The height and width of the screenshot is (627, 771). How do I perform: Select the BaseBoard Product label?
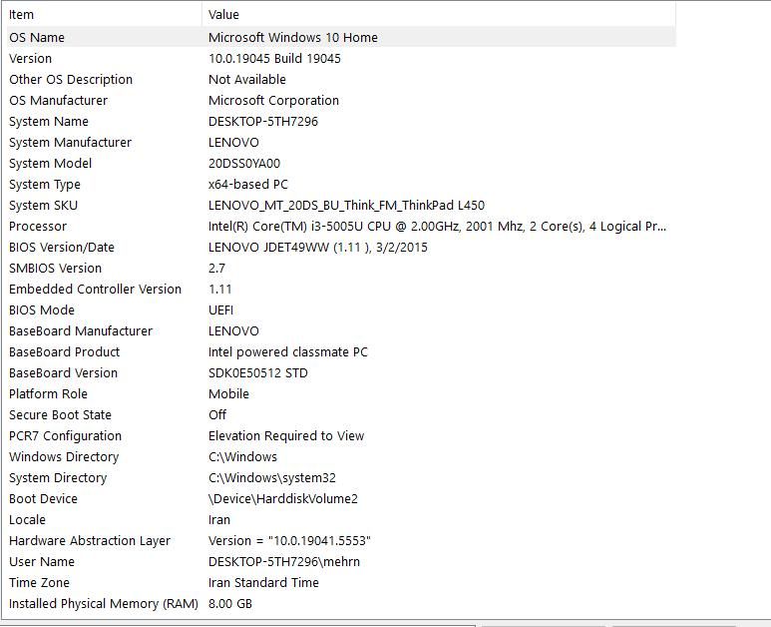(65, 351)
